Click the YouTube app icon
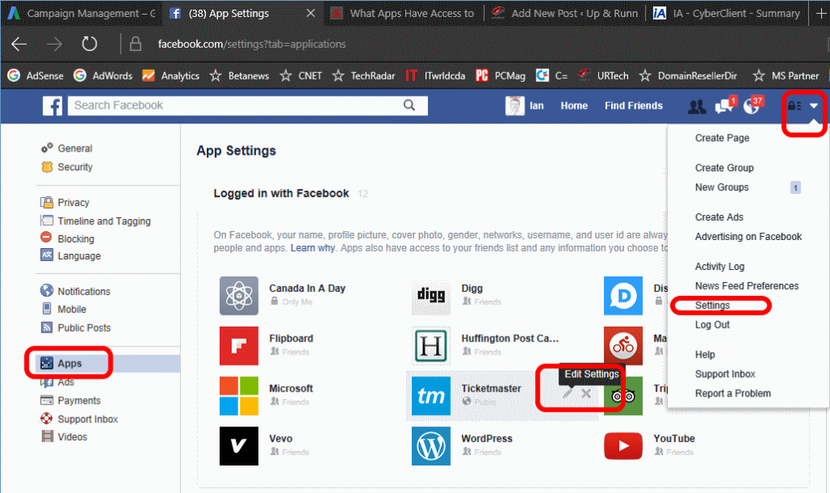This screenshot has height=493, width=830. (x=622, y=446)
